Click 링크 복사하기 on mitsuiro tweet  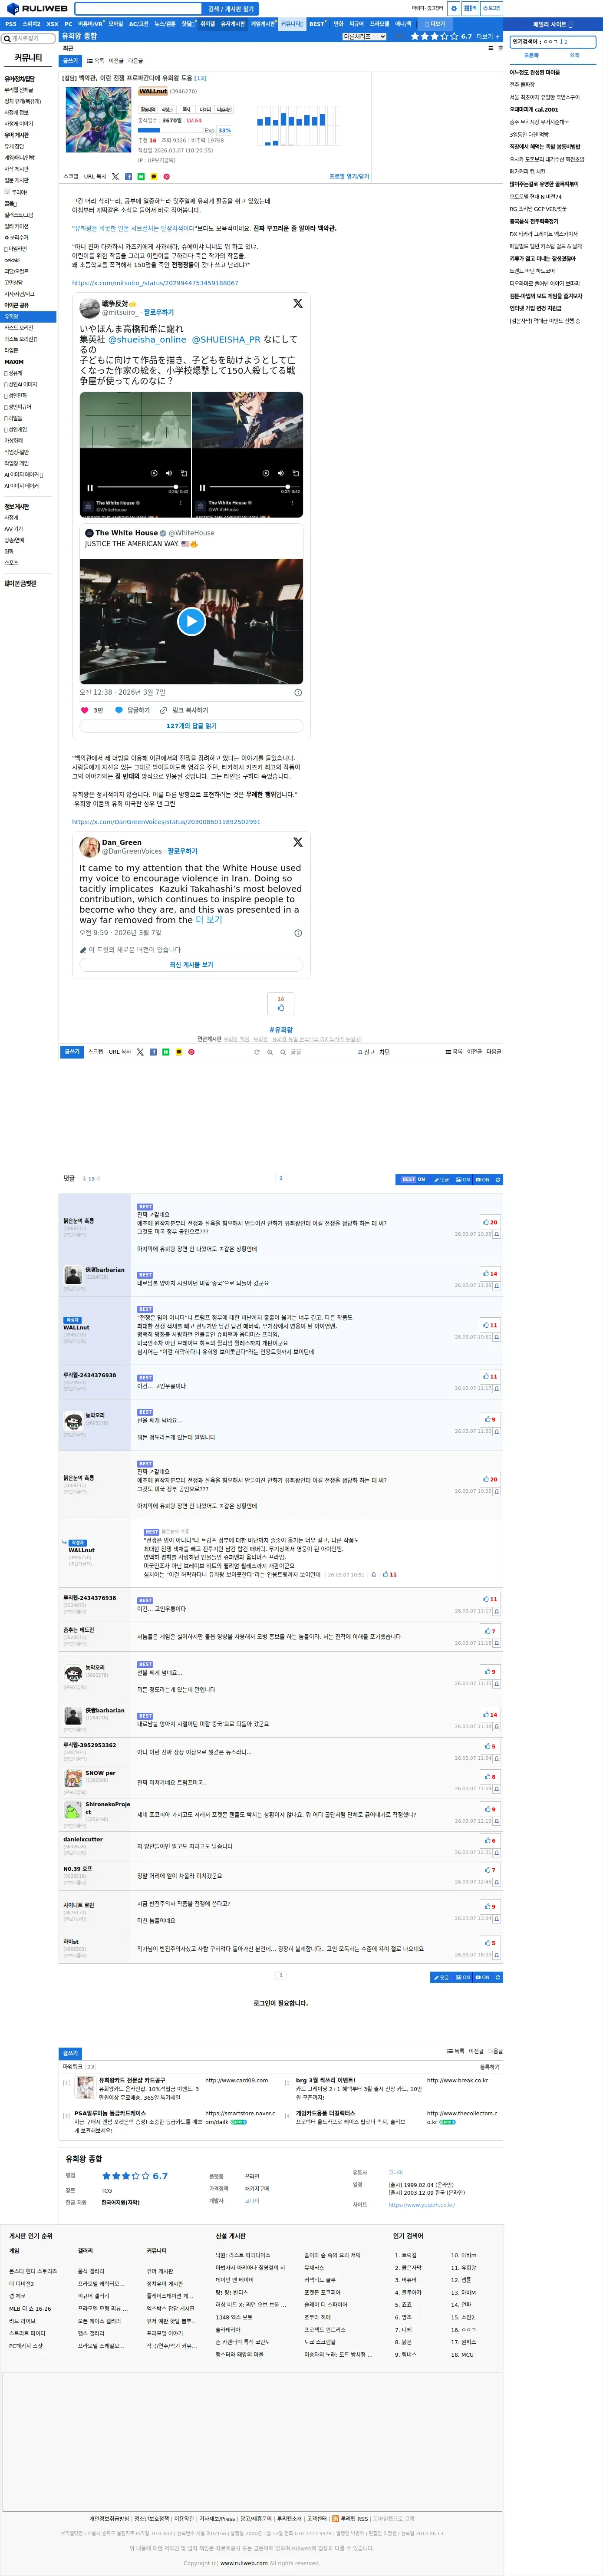pos(185,710)
